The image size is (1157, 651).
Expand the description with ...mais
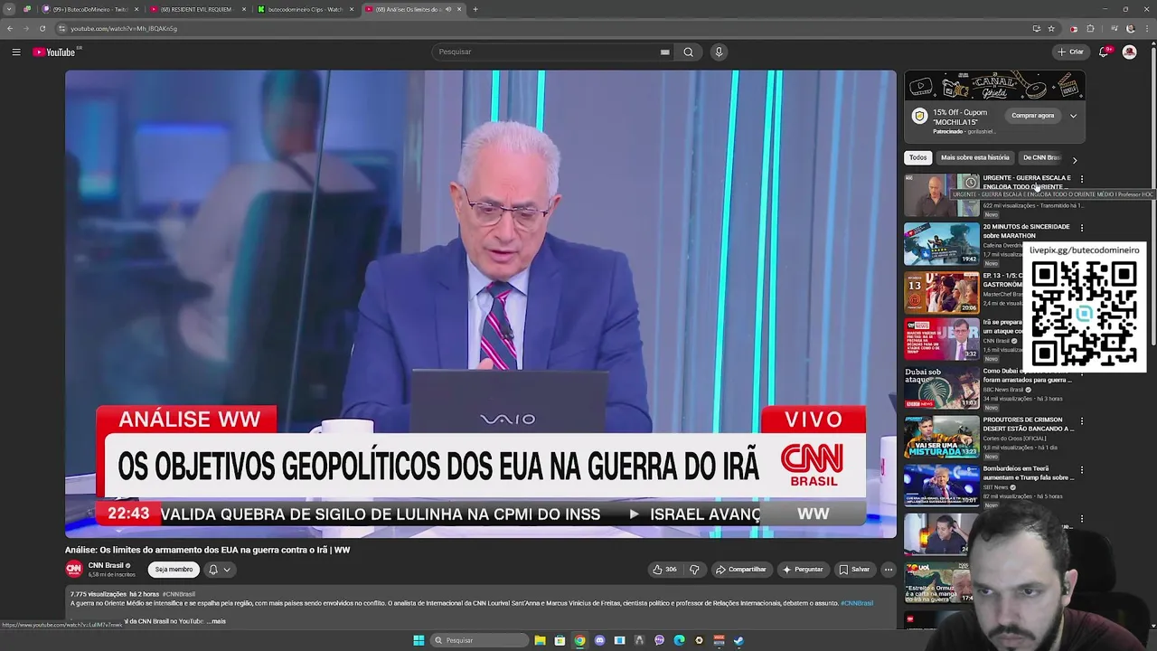click(x=216, y=621)
